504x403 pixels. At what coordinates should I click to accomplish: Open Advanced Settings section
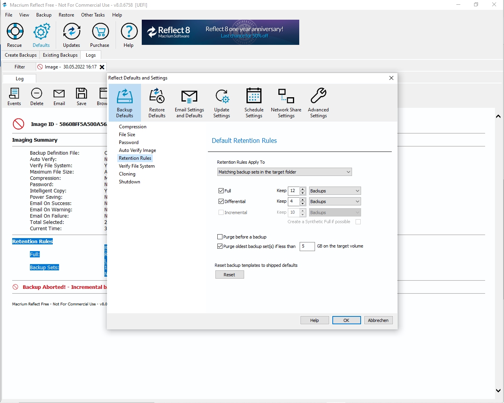tap(319, 103)
